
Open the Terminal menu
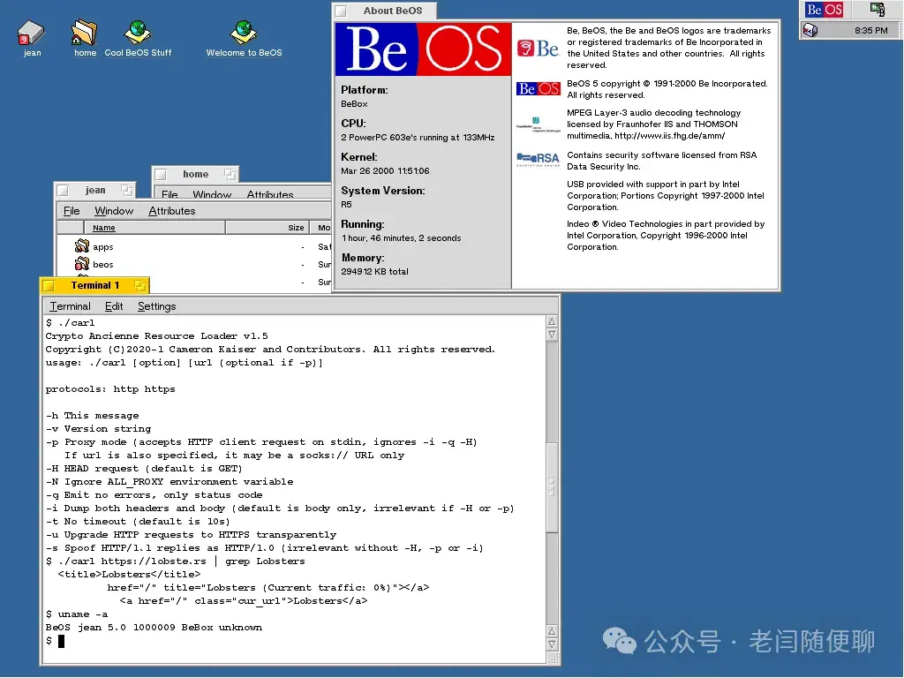[x=70, y=306]
